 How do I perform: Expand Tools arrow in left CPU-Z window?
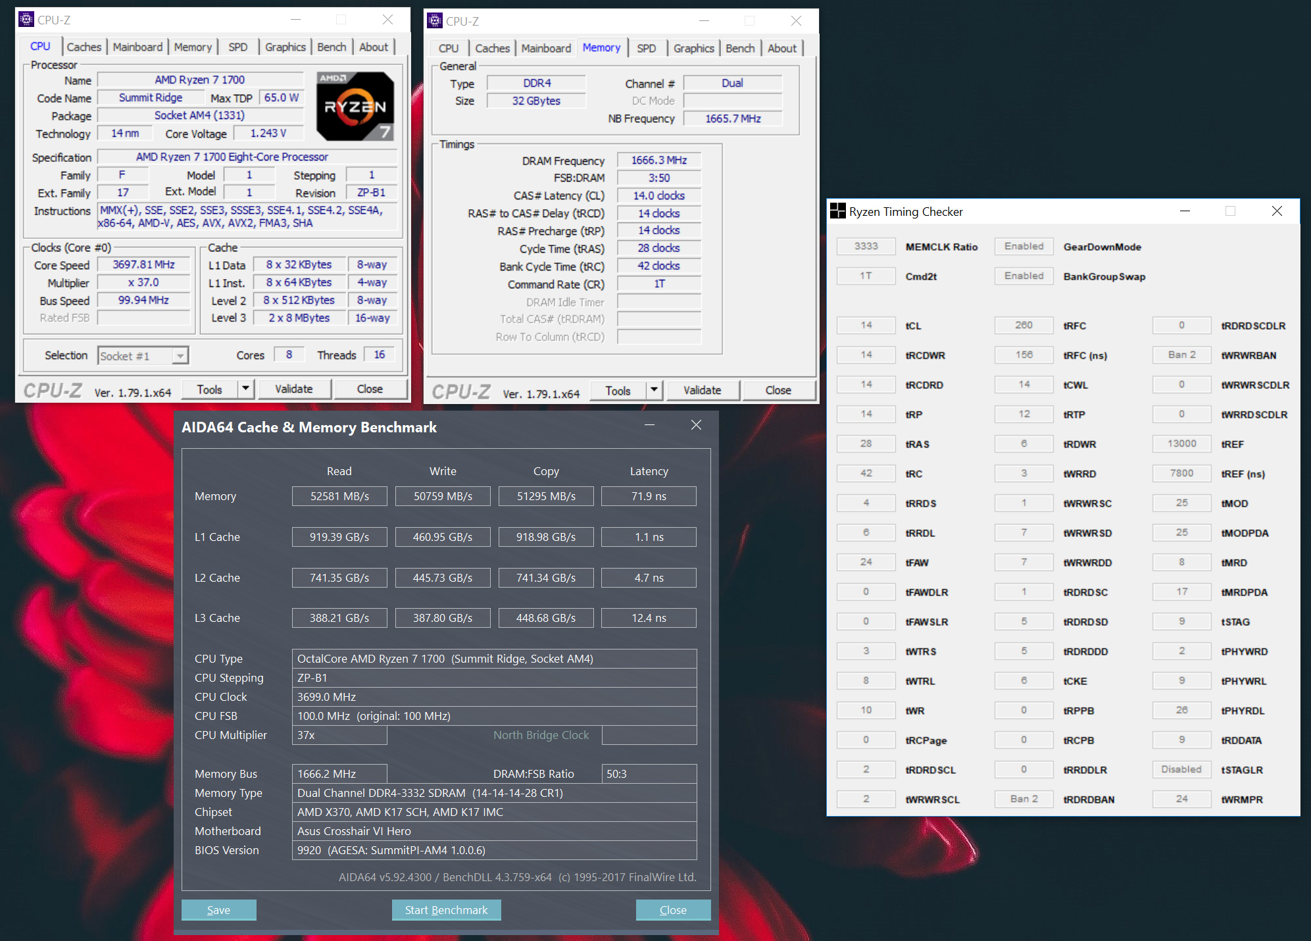[x=245, y=389]
